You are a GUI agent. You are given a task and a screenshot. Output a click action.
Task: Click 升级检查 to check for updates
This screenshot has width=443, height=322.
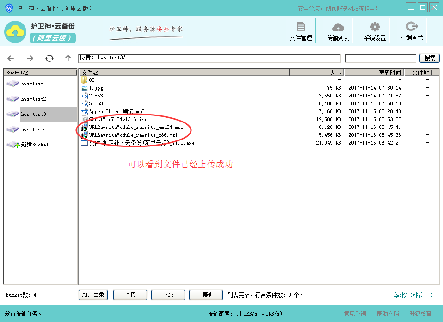(x=420, y=314)
